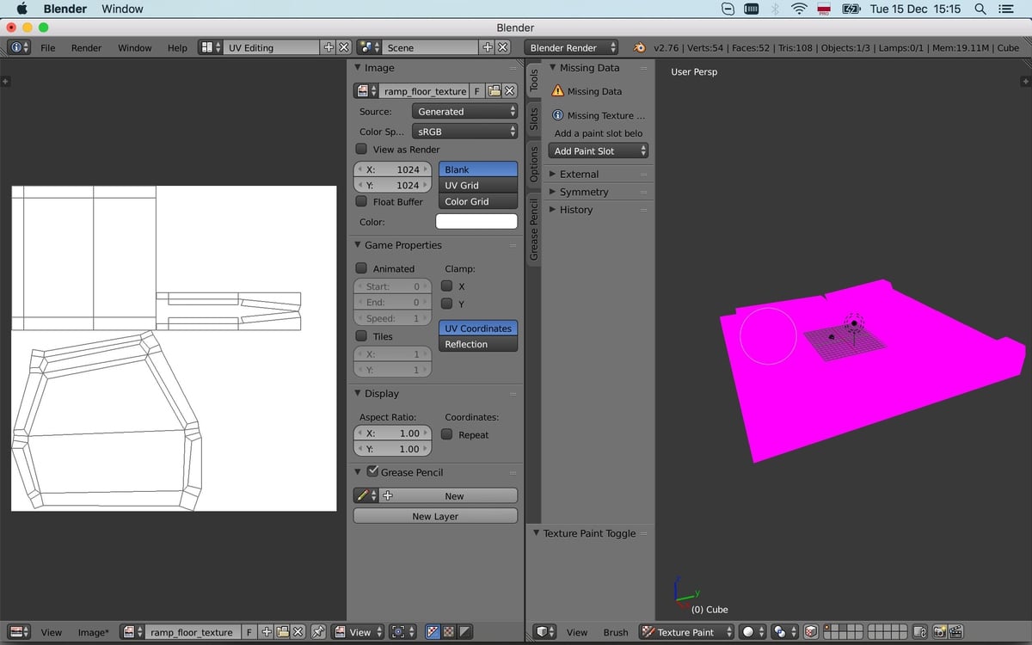Delete the UV Editing screen layout
The height and width of the screenshot is (645, 1032).
[x=344, y=47]
